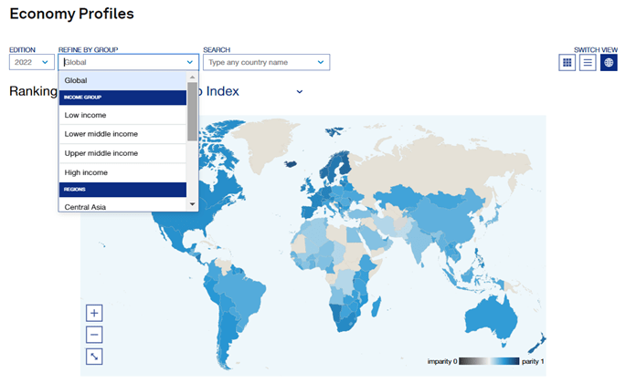Expand the index selector chevron
The image size is (626, 383).
(x=299, y=91)
